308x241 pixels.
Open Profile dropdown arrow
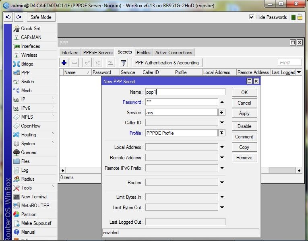click(221, 133)
